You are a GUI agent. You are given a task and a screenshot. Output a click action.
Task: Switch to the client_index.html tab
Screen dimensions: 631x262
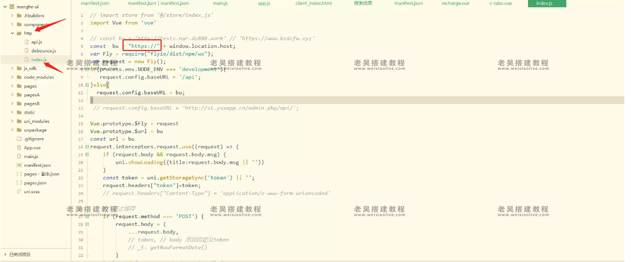click(x=313, y=4)
